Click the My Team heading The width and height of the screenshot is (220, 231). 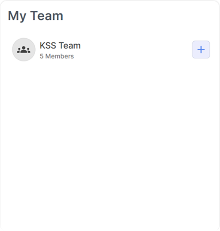click(36, 16)
